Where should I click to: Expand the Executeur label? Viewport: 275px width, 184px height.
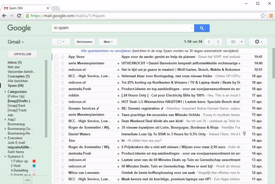[5, 138]
